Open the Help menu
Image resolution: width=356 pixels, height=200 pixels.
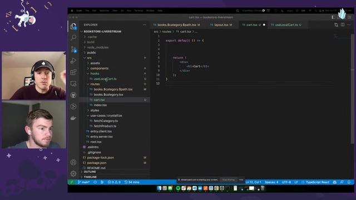(160, 11)
